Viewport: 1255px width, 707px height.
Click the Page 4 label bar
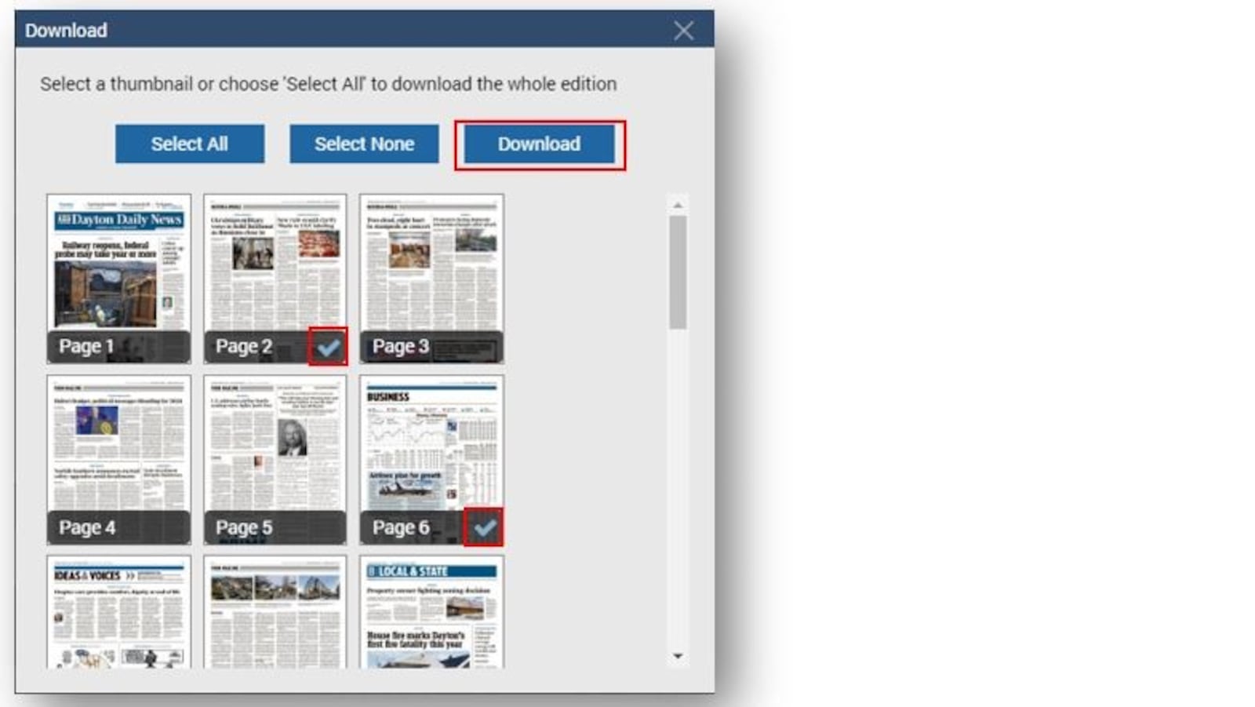tap(118, 528)
